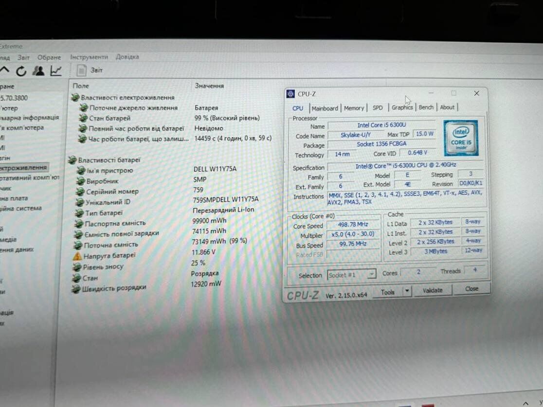Viewport: 543px width, 407px height.
Task: Switch to the Mainboard tab
Action: [x=325, y=108]
